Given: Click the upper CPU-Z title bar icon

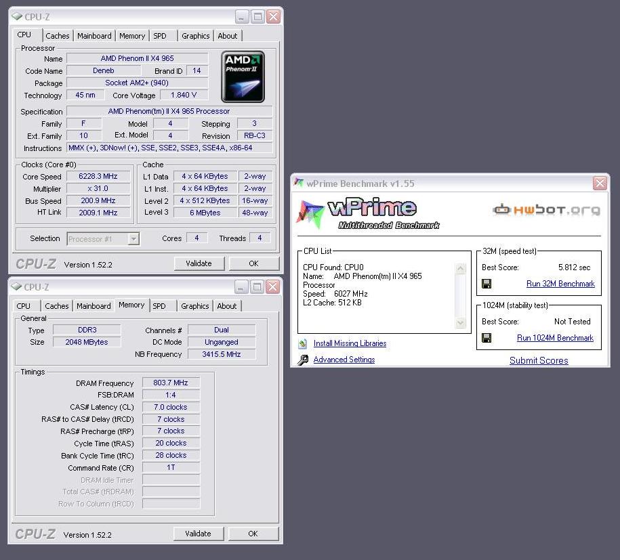Looking at the screenshot, I should pyautogui.click(x=17, y=17).
